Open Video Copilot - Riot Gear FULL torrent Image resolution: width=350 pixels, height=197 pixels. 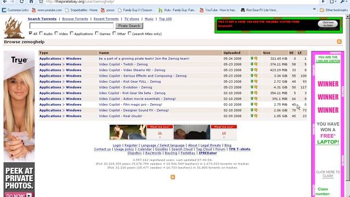tap(130, 82)
